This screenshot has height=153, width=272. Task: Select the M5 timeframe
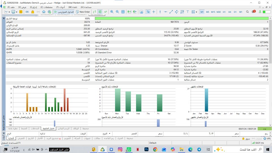click(207, 12)
